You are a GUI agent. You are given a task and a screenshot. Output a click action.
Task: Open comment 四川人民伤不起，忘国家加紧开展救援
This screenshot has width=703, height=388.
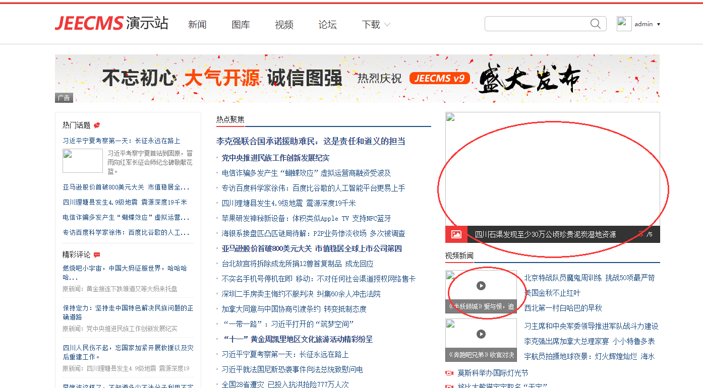coord(128,352)
